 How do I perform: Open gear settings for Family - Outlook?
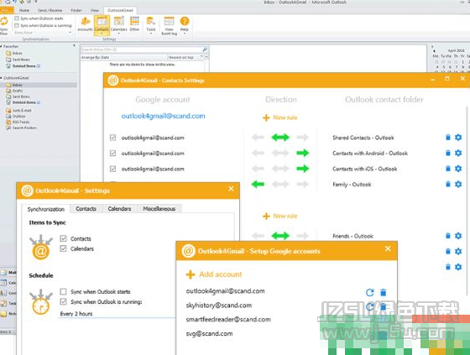(458, 184)
